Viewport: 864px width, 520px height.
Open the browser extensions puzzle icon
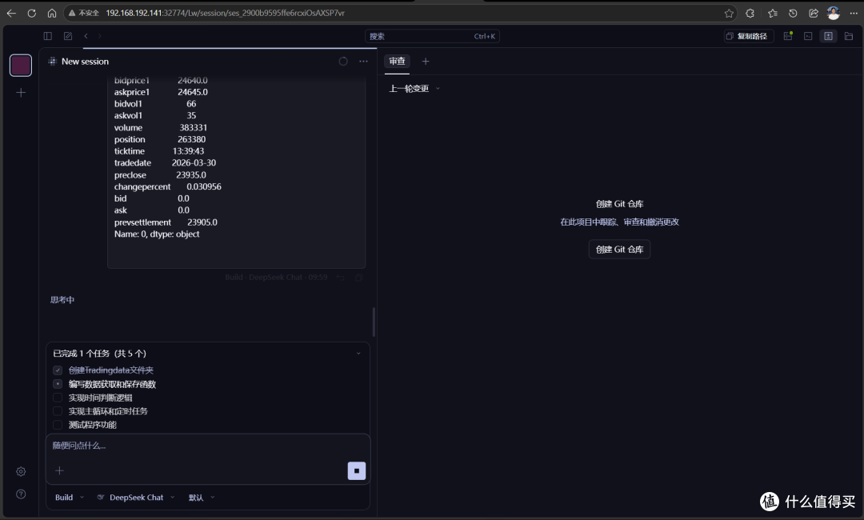(750, 14)
